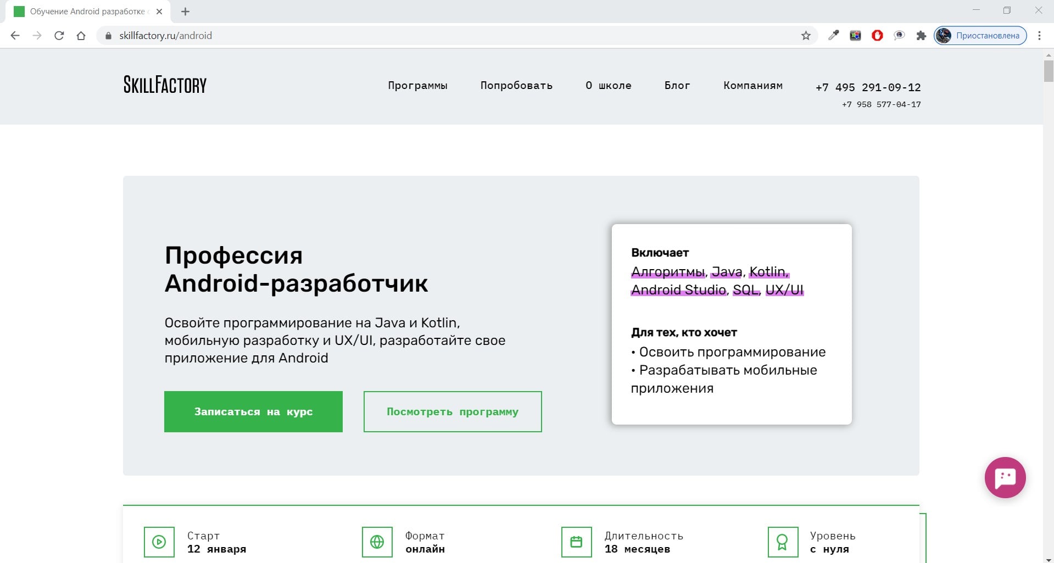1054x563 pixels.
Task: Open the Компаниям page
Action: [753, 86]
